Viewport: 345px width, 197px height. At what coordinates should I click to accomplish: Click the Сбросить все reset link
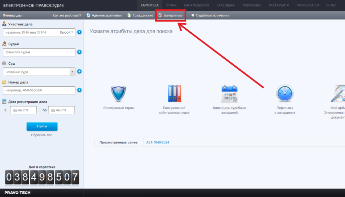pyautogui.click(x=42, y=135)
